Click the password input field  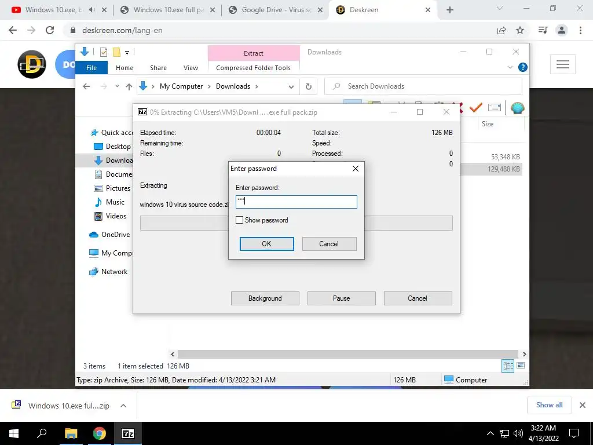click(296, 202)
